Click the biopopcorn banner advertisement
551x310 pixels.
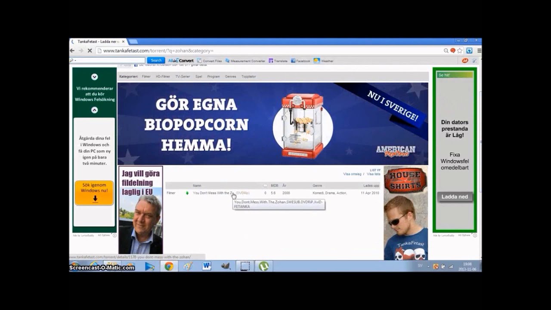tap(273, 124)
